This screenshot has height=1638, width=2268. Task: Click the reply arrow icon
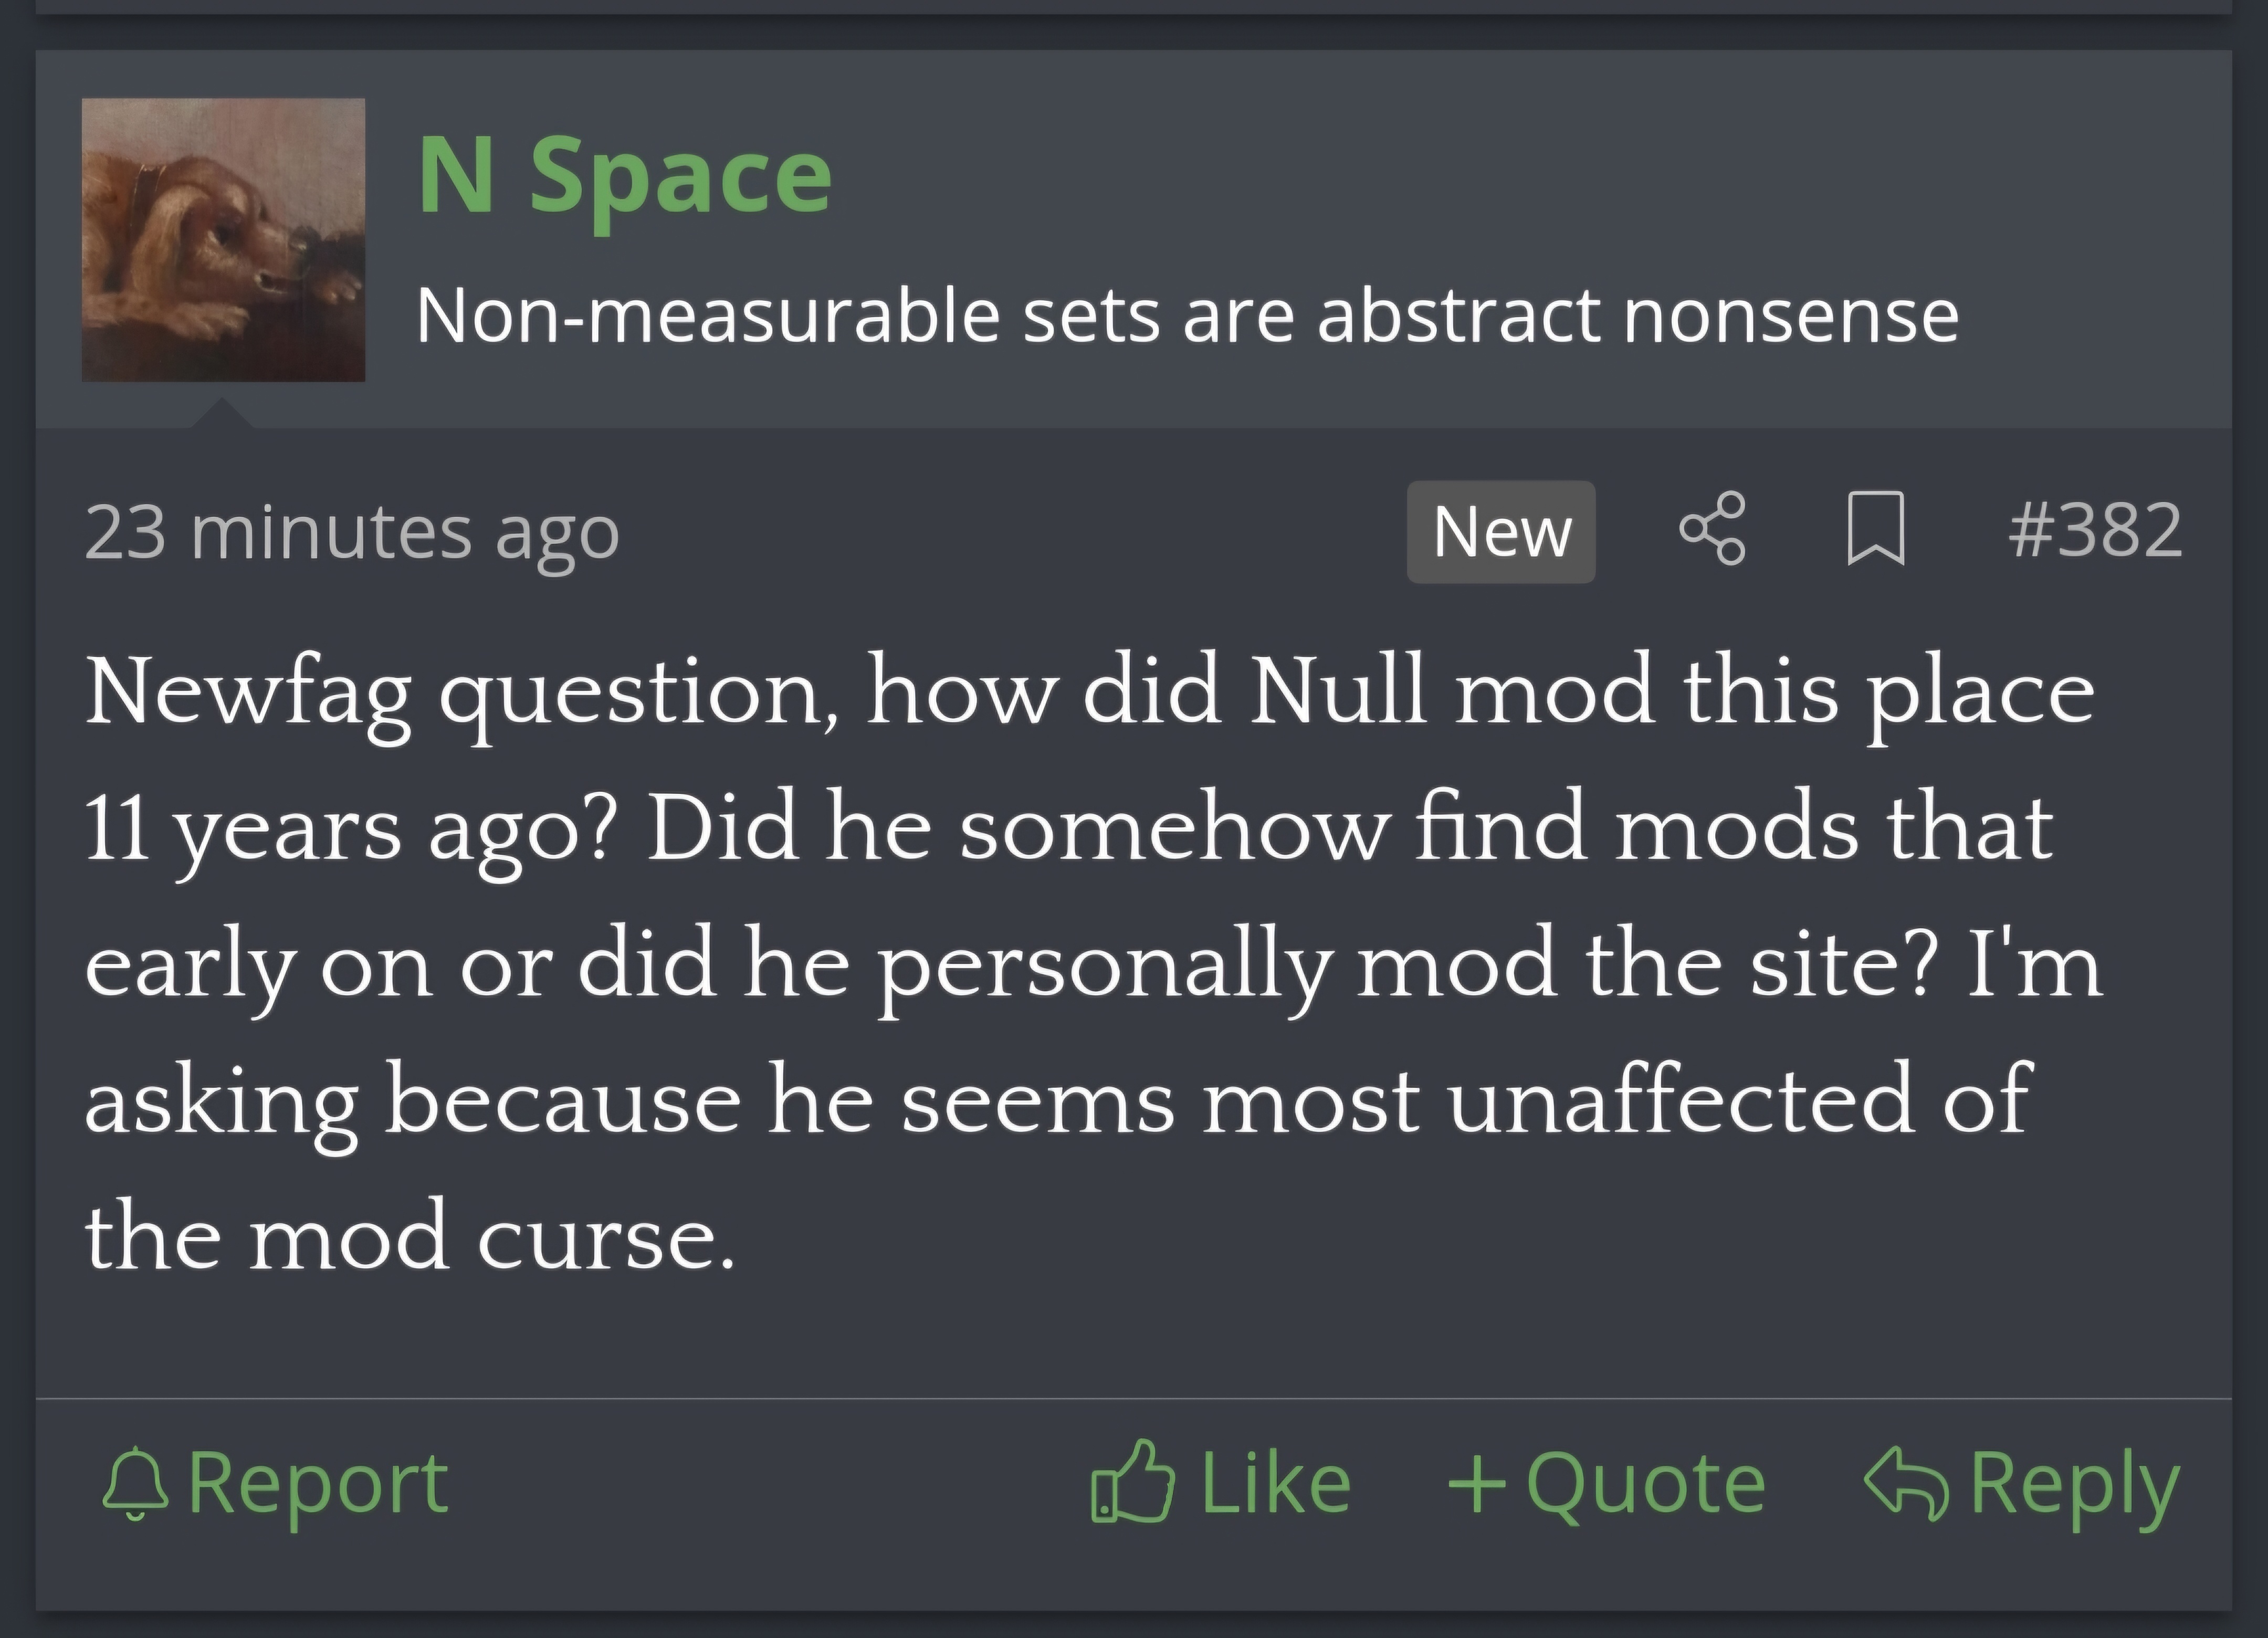[x=1906, y=1483]
